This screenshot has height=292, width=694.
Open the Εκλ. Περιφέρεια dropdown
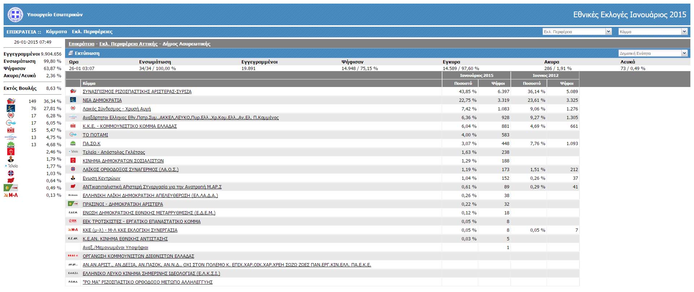[x=577, y=32]
